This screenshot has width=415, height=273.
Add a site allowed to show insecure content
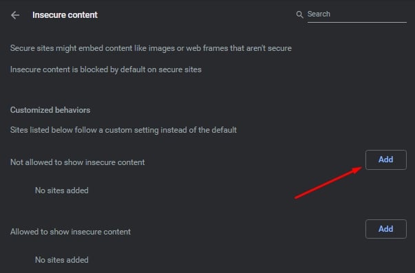coord(386,229)
